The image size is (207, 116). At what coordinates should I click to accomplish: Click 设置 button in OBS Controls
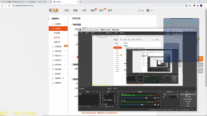(x=188, y=104)
